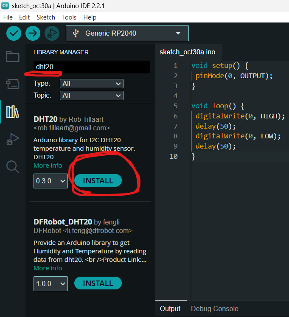Click code line 'digitalWrite(0, LOW);'
Viewport: 289px width, 317px height.
(x=238, y=136)
